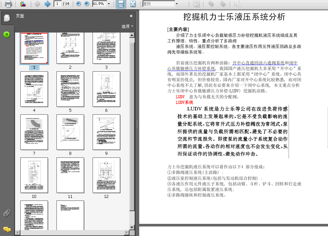Open the attachments paperclip icon
328x236 pixels.
coord(7,213)
